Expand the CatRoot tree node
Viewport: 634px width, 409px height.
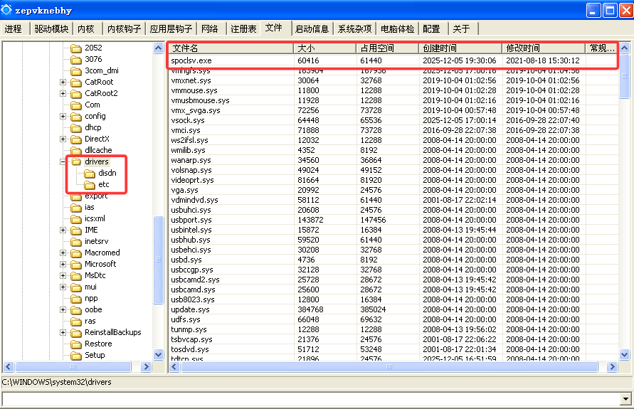click(63, 82)
